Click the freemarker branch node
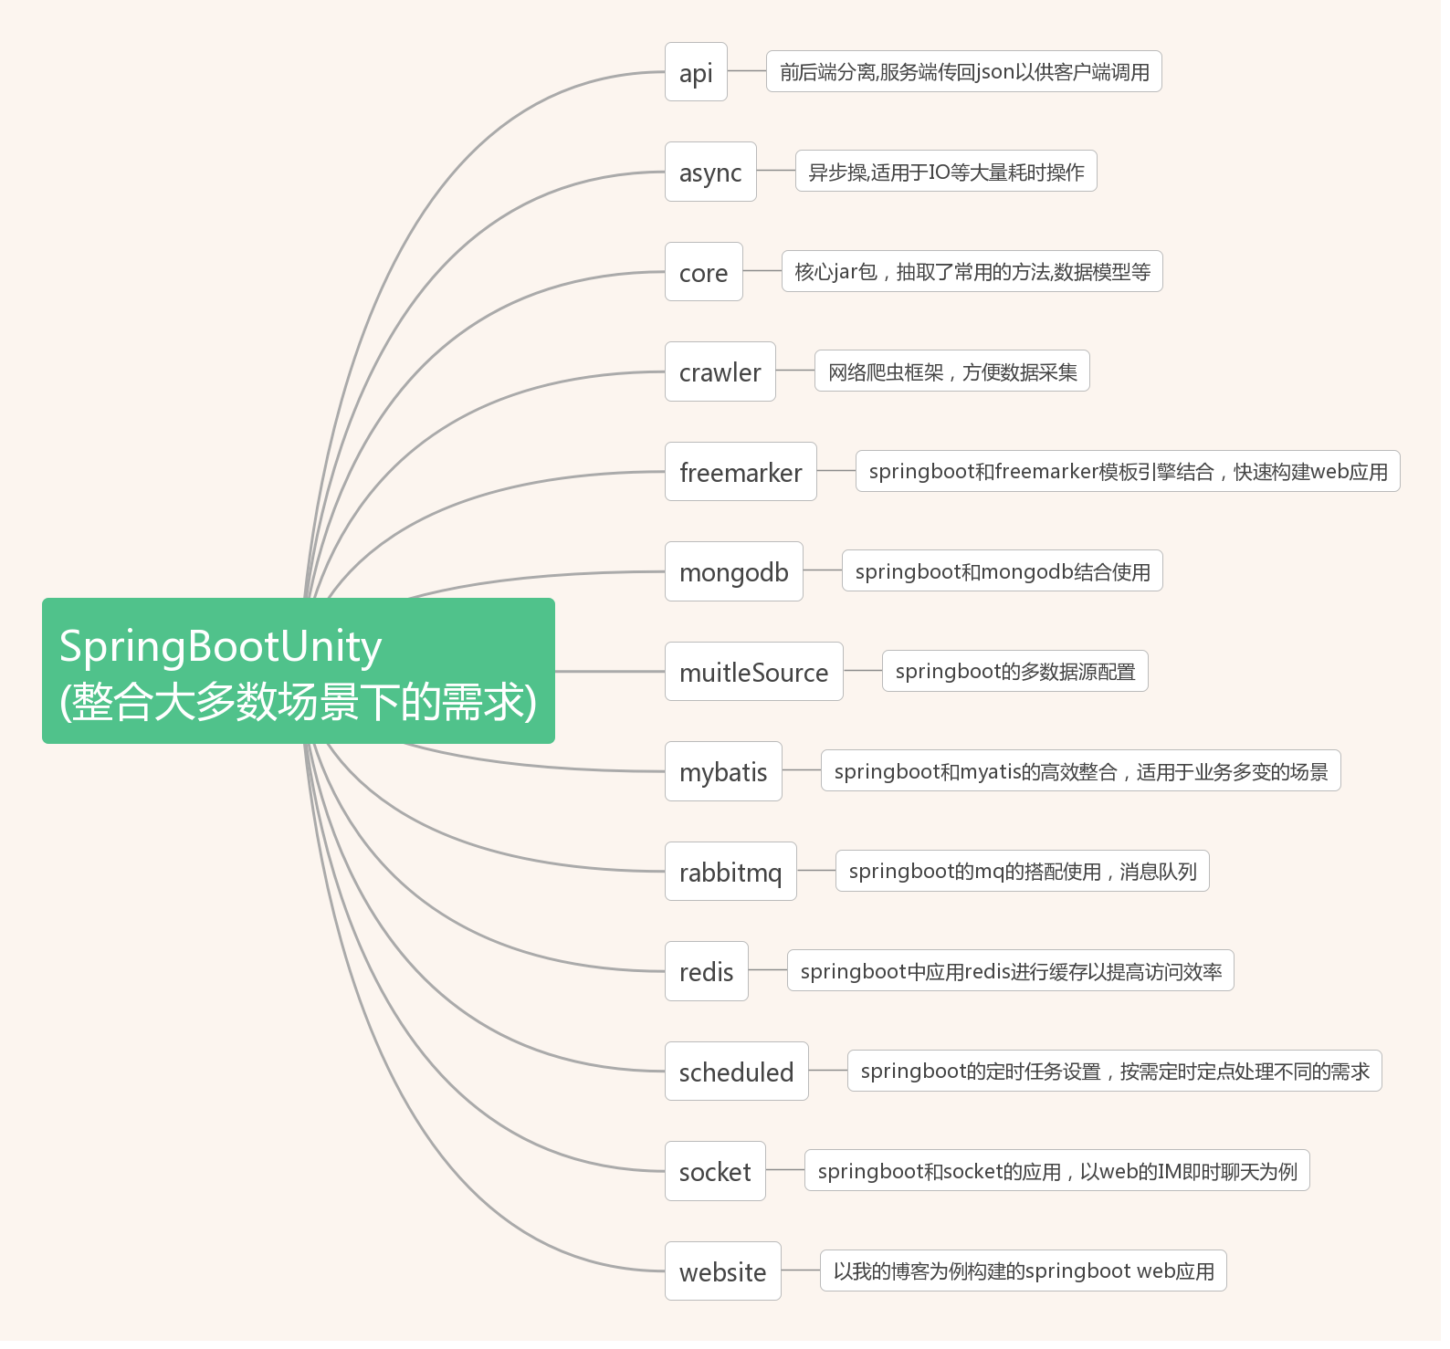The width and height of the screenshot is (1450, 1349). point(741,472)
